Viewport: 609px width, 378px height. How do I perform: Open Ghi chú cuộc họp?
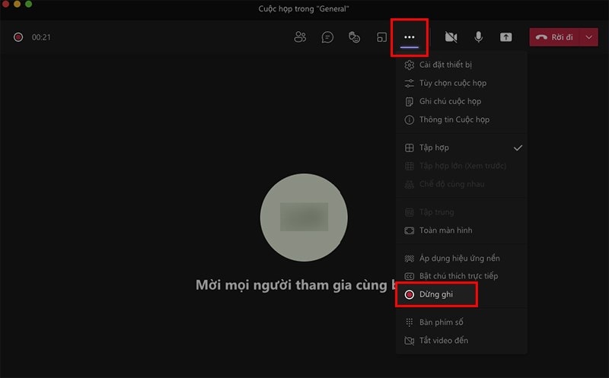coord(461,101)
